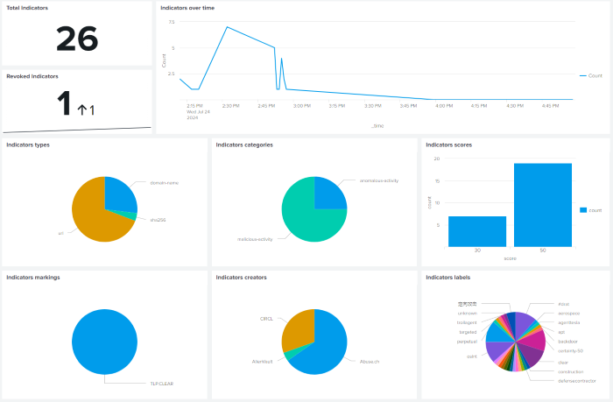The width and height of the screenshot is (613, 402).
Task: Click the Indicators markings panel title
Action: point(33,278)
